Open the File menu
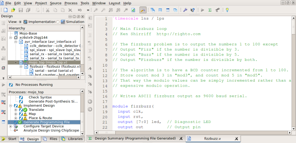Screen dimensions: 296x143 8,3
